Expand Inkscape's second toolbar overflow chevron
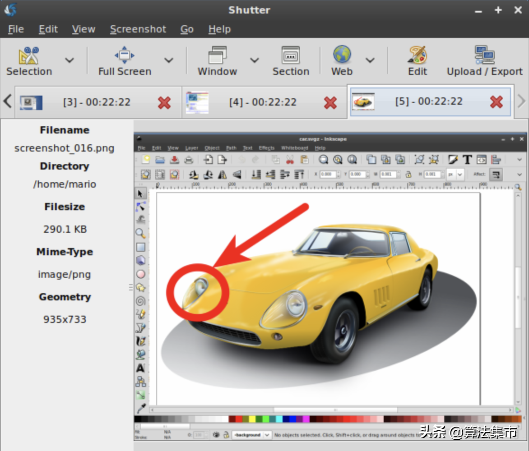This screenshot has width=529, height=451. [x=519, y=174]
